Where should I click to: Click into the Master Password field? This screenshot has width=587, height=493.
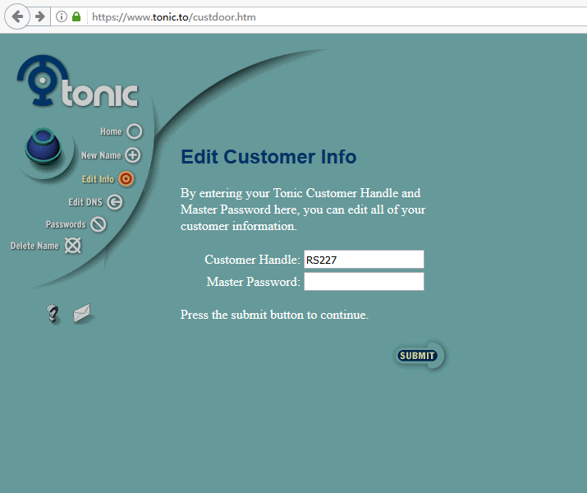[364, 281]
